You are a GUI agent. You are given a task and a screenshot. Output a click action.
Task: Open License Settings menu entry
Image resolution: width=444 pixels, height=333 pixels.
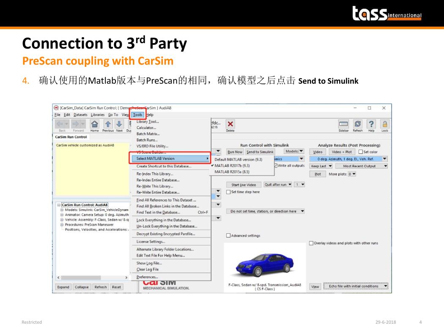coord(151,242)
